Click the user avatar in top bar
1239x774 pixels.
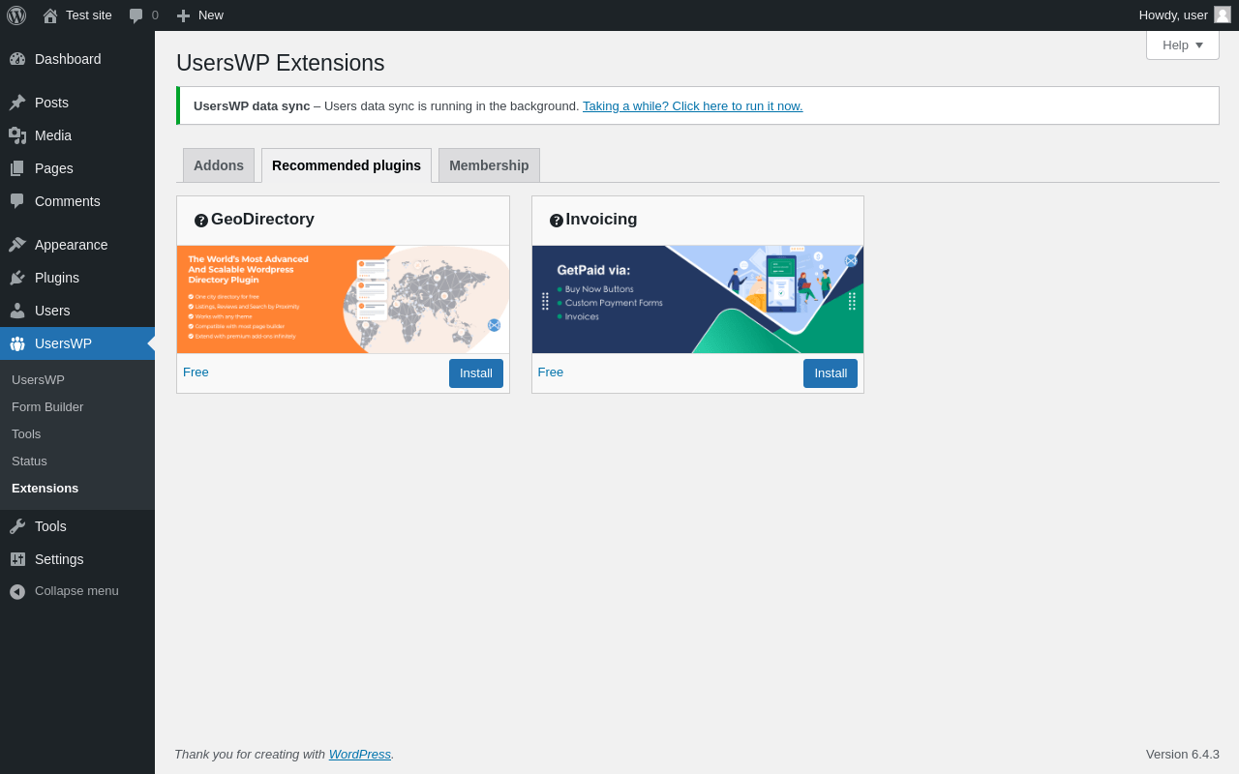(1223, 15)
